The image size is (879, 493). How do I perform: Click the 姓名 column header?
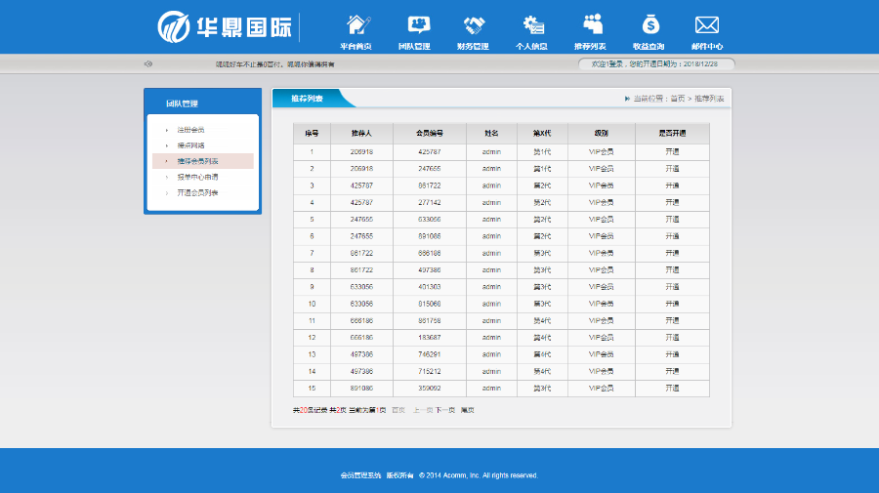point(491,134)
